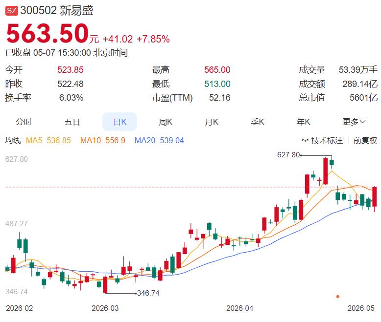Click the MA10: 556.9 indicator label
This screenshot has width=381, height=322.
point(102,140)
